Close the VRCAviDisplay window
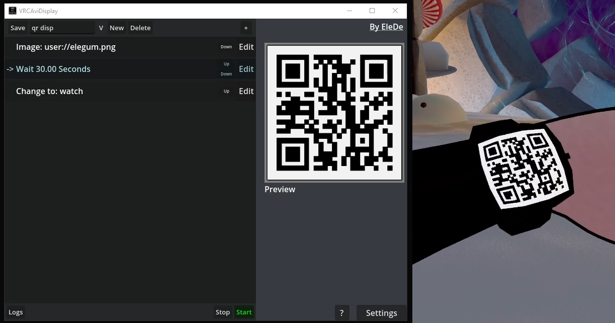The width and height of the screenshot is (615, 323). tap(395, 11)
